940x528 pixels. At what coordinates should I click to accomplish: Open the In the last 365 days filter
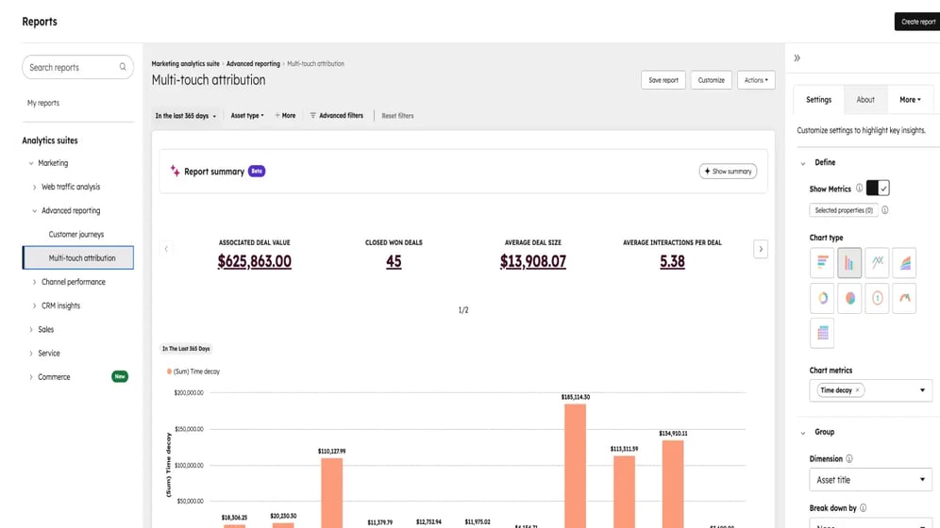[185, 116]
